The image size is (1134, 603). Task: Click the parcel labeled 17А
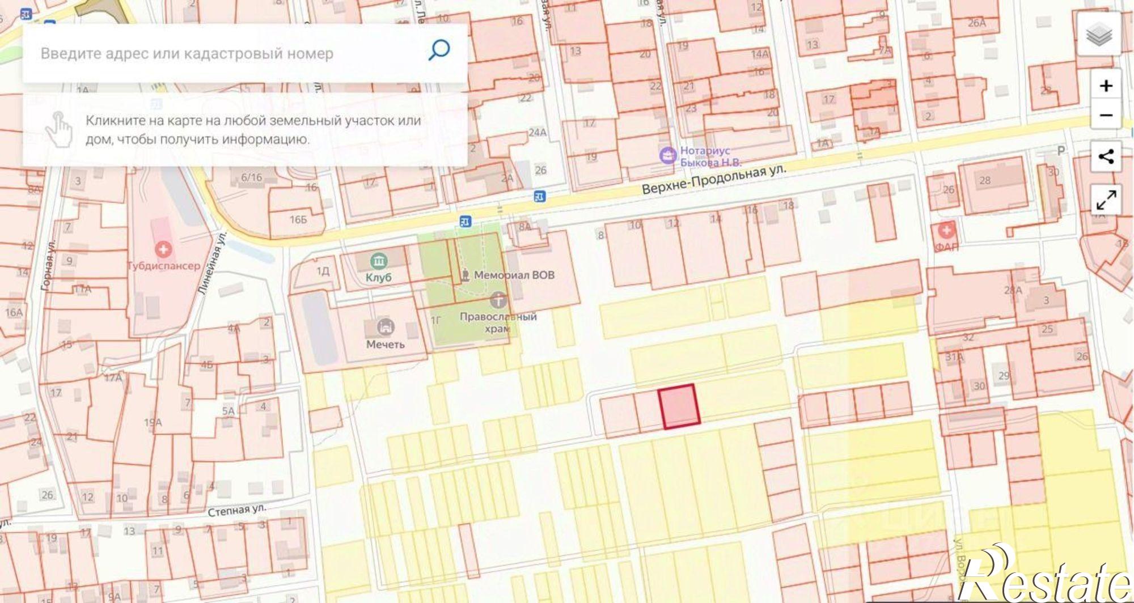[112, 377]
